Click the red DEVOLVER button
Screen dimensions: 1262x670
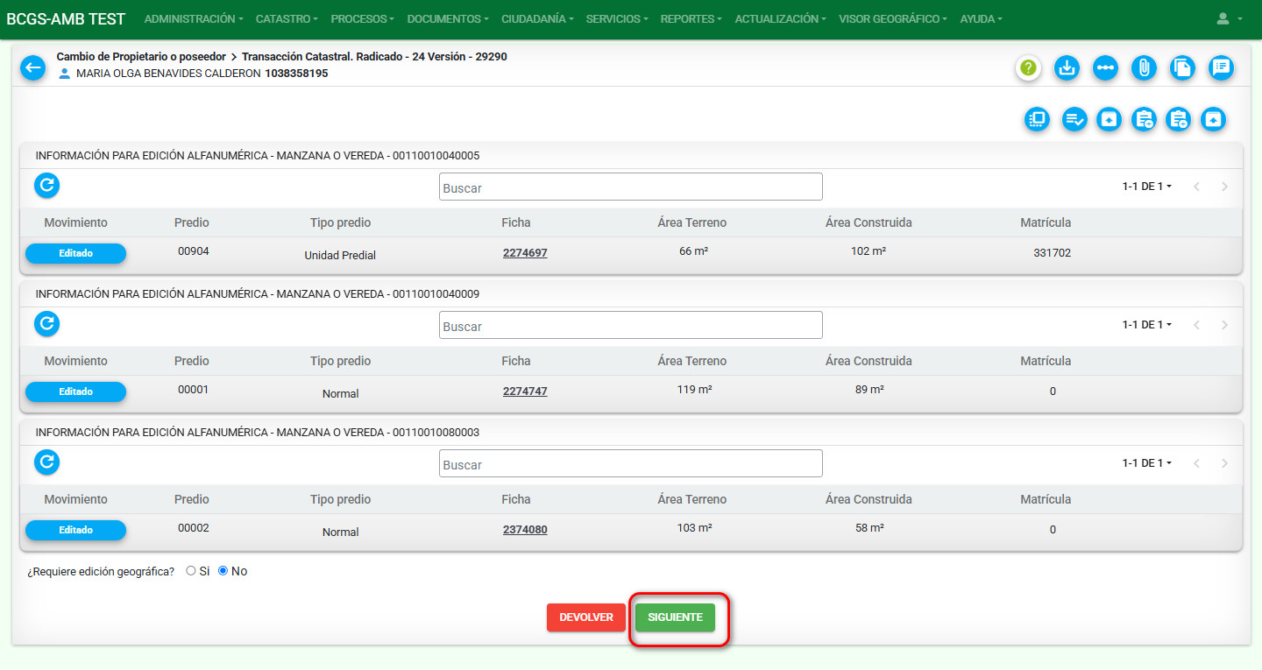[x=586, y=617]
